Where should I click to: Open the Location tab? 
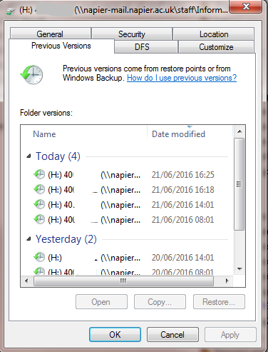[x=214, y=34]
